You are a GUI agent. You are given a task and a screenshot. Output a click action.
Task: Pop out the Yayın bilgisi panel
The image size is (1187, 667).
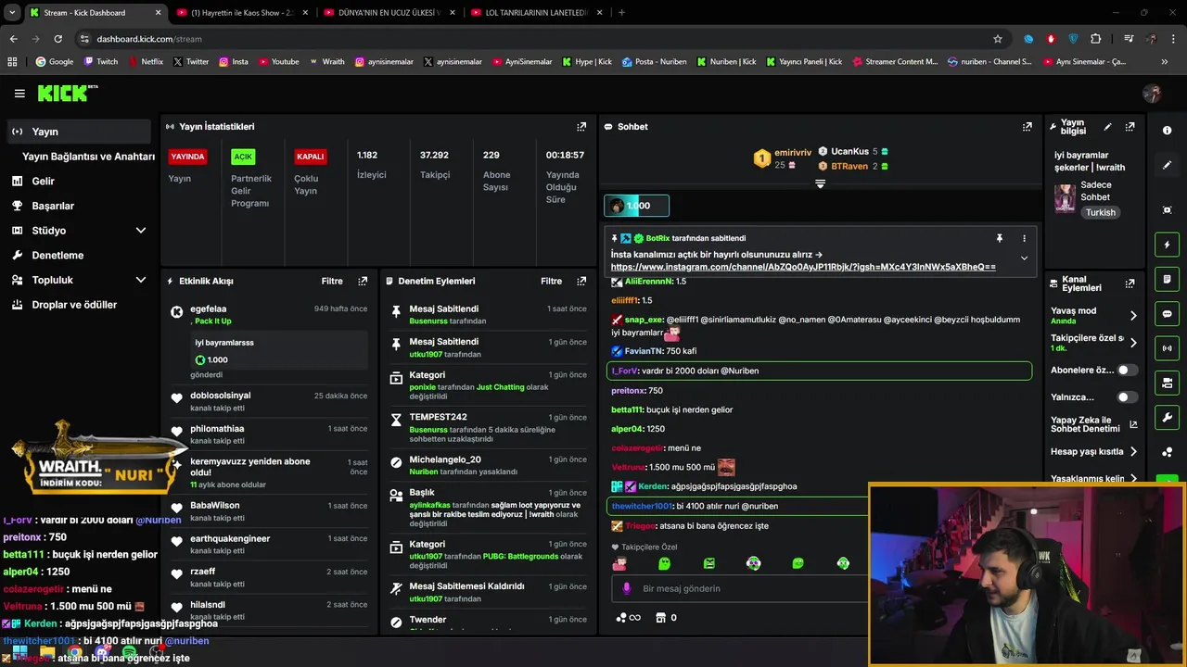(1130, 127)
